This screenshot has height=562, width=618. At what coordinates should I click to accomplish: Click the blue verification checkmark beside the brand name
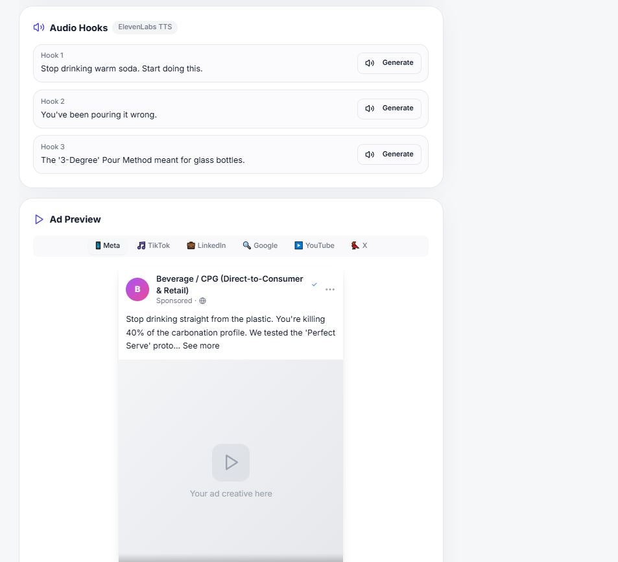tap(314, 284)
